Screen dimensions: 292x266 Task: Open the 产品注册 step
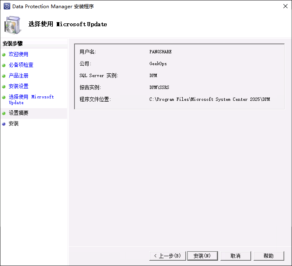[x=18, y=75]
